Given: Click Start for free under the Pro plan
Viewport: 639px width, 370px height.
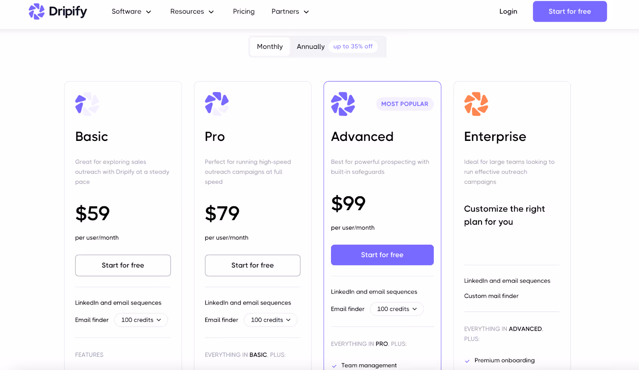Looking at the screenshot, I should [x=252, y=265].
